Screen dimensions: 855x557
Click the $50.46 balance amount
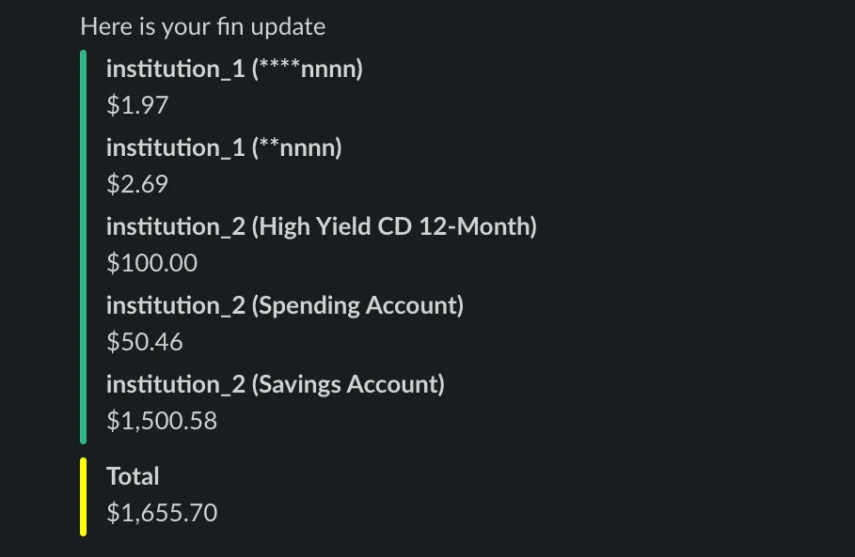[145, 341]
